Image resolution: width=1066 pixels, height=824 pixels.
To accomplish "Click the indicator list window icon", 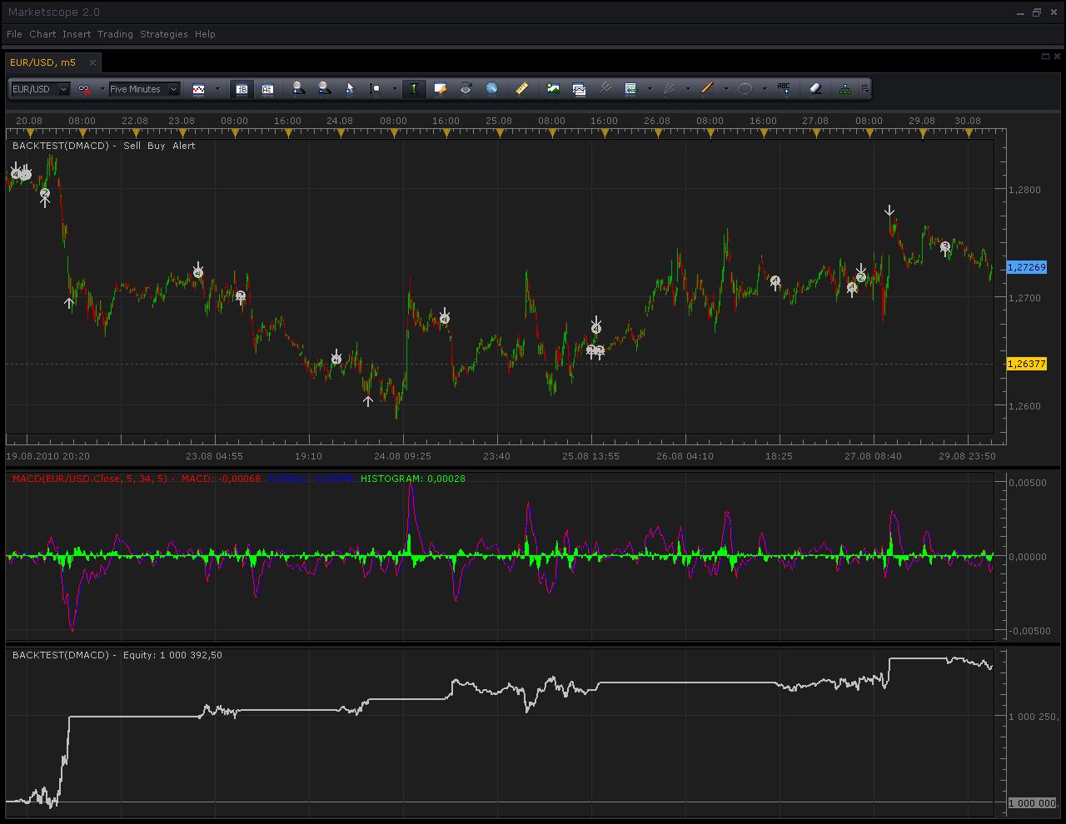I will (579, 89).
